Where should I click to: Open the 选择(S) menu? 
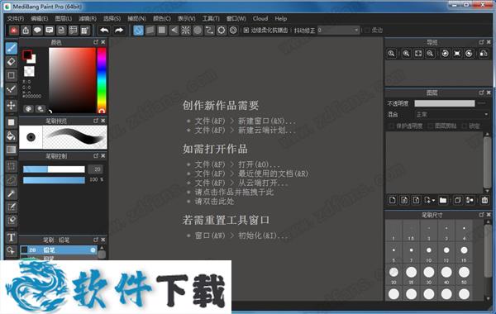(x=112, y=18)
